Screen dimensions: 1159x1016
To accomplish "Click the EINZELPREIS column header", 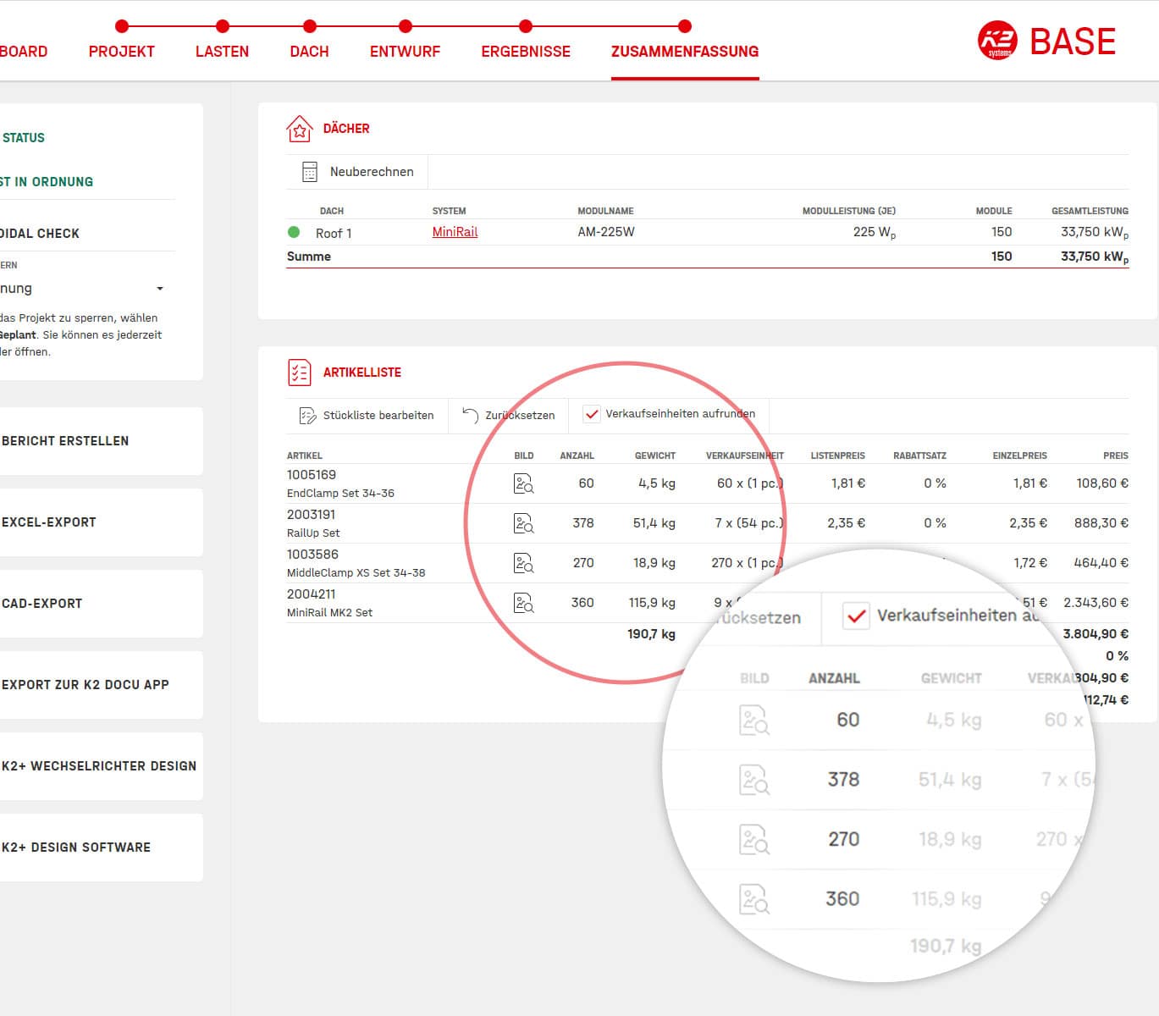I will (1020, 456).
